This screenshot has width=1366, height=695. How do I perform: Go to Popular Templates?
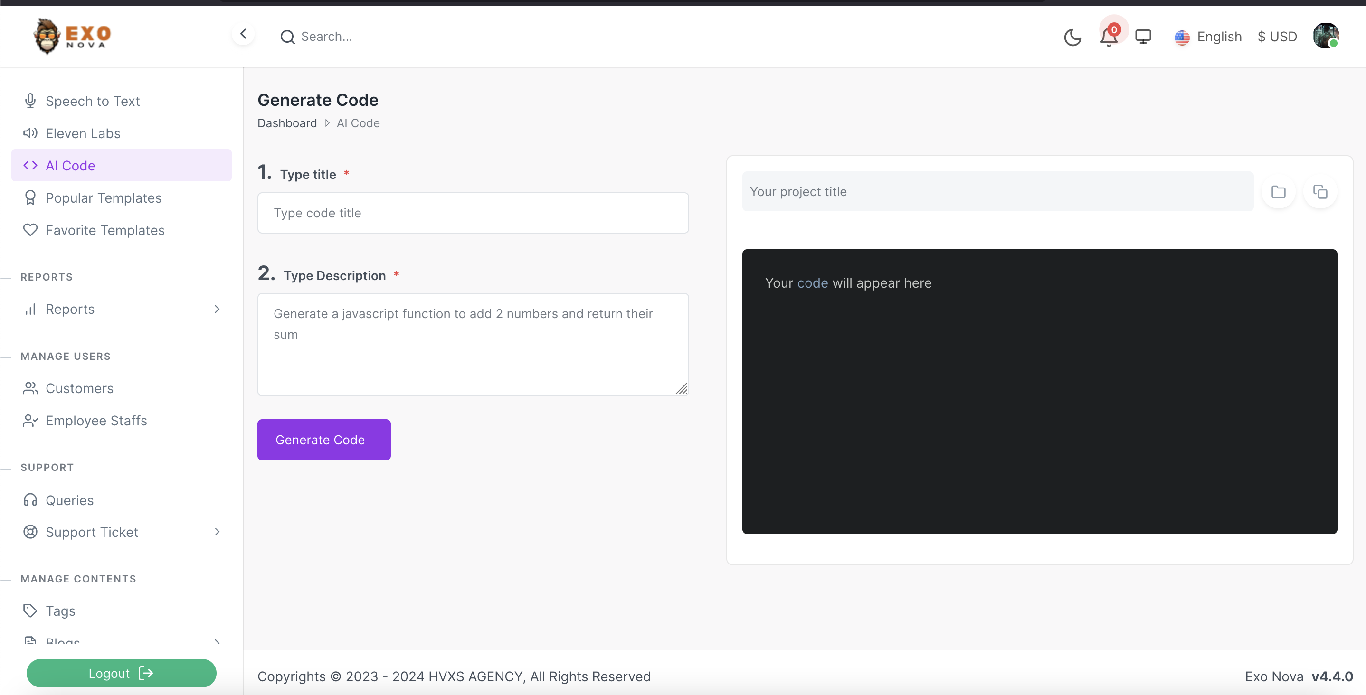pos(104,198)
